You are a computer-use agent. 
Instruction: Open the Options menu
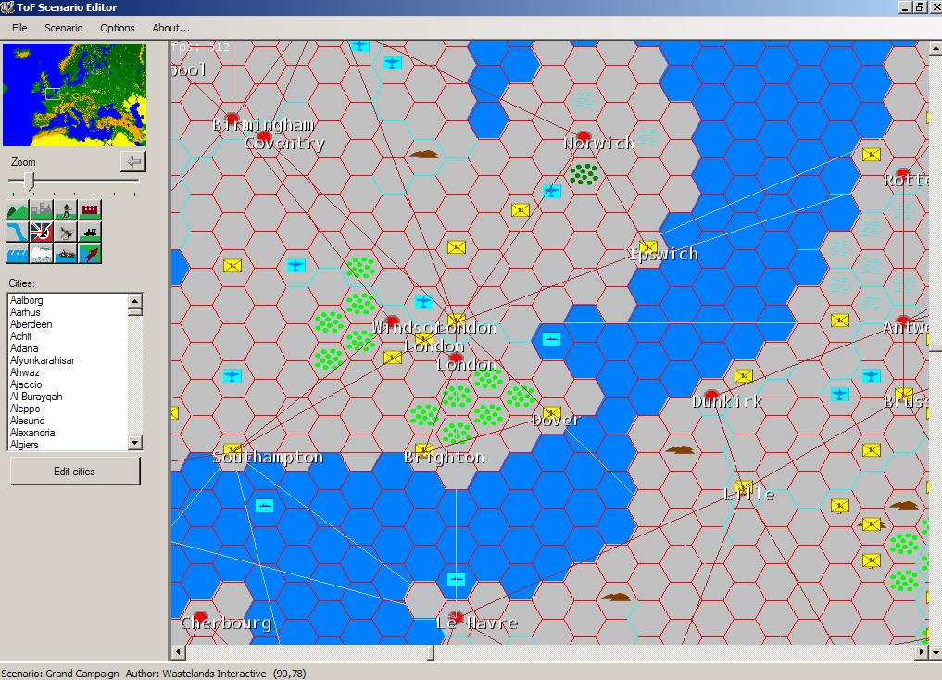coord(117,28)
